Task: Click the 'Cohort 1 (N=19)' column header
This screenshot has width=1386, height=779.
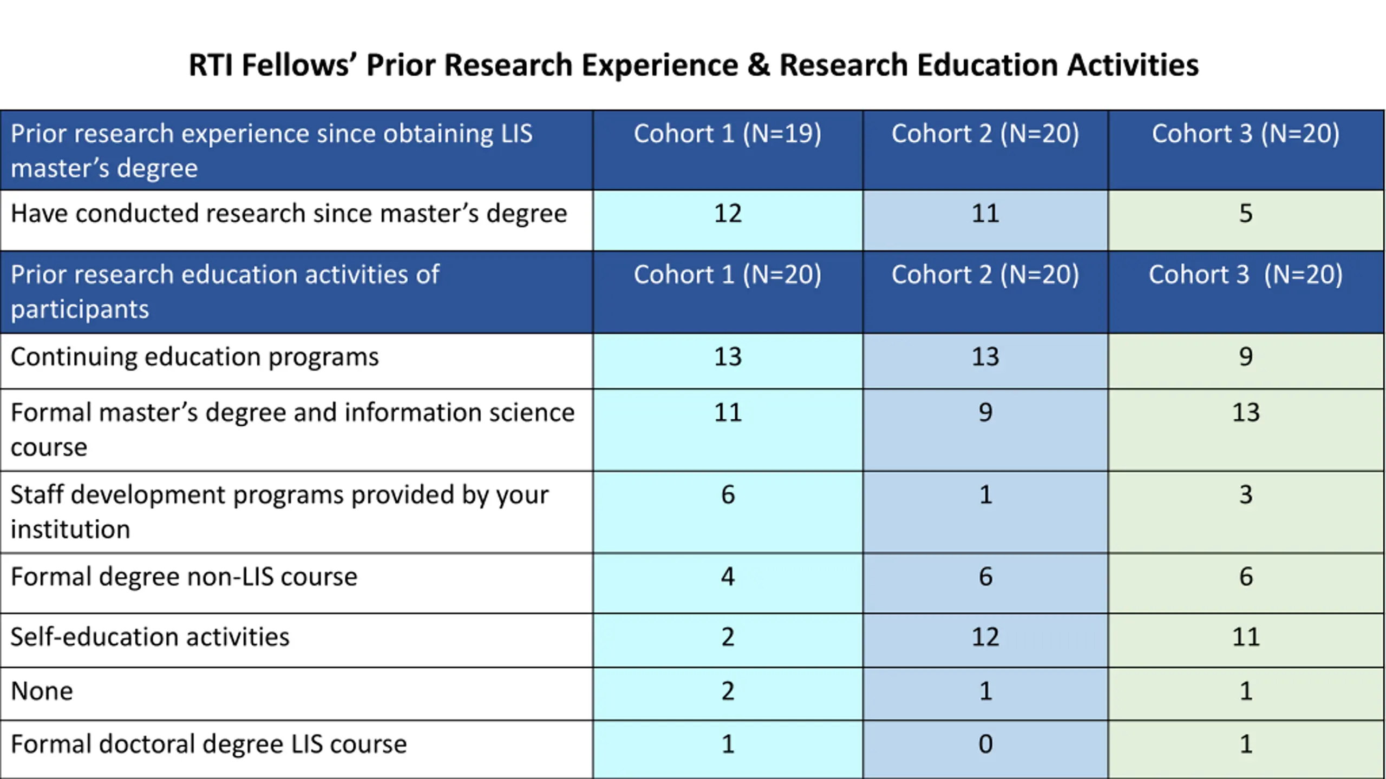Action: 727,134
